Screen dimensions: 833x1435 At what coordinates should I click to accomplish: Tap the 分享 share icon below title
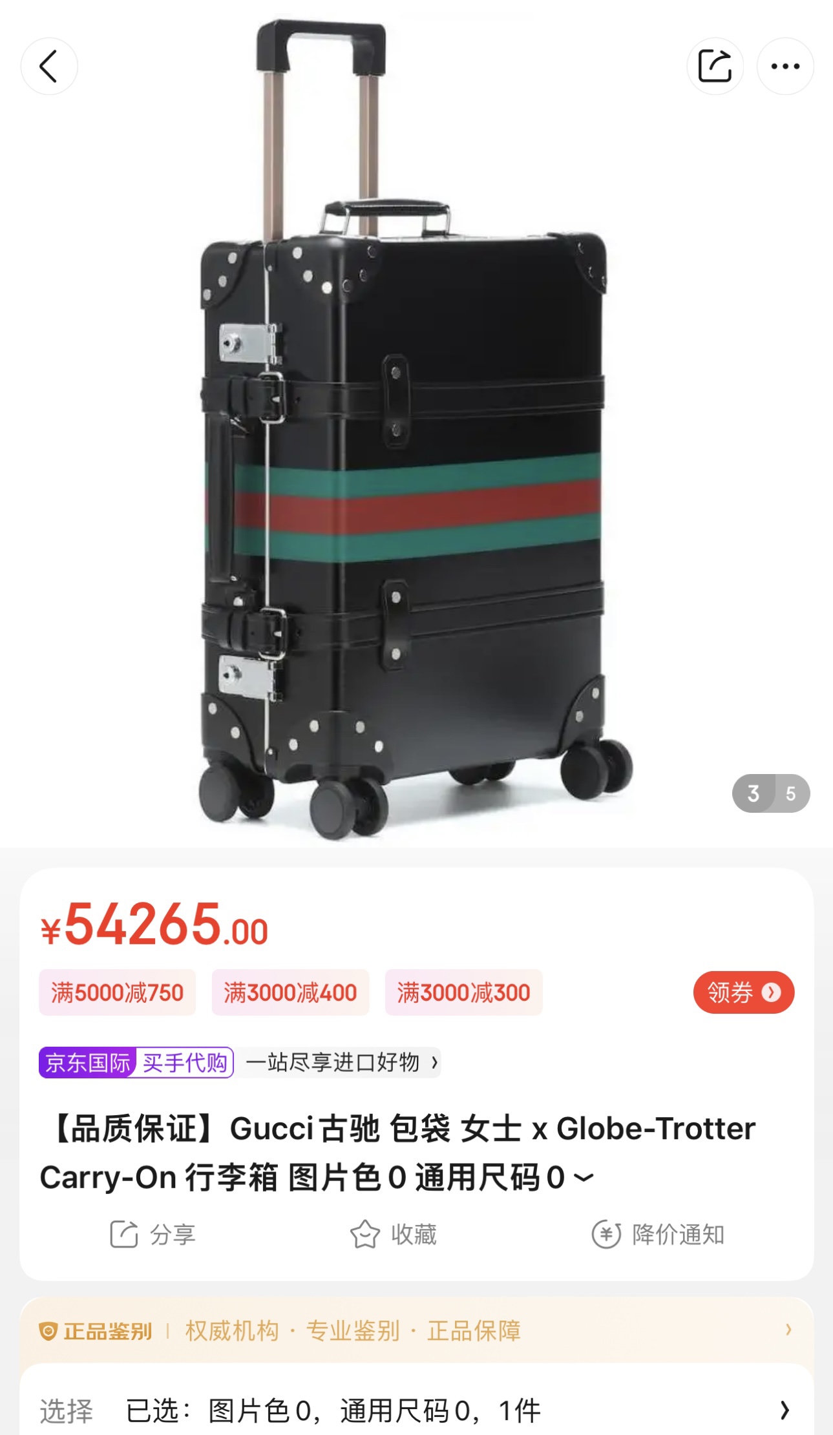(124, 1234)
